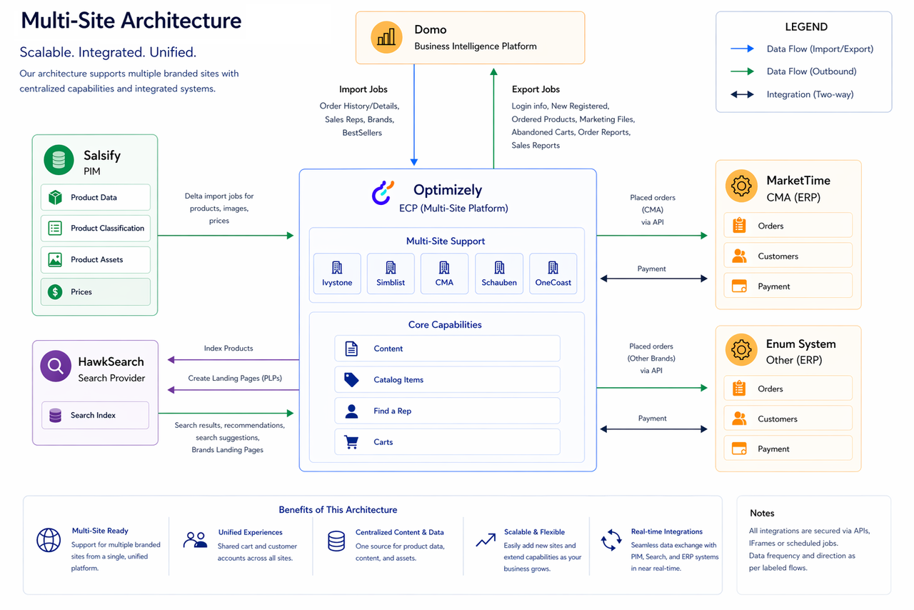This screenshot has height=610, width=914.
Task: Select the Prices row in Salsify
Action: [96, 291]
